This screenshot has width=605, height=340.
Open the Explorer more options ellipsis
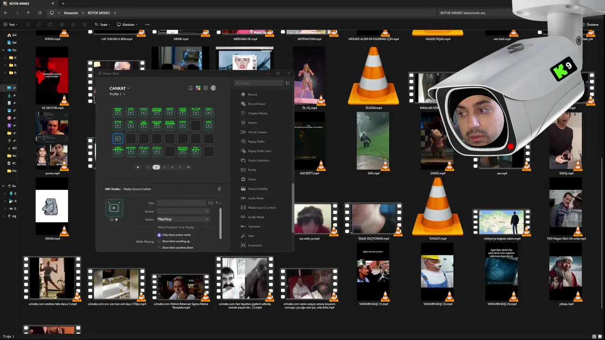click(147, 25)
